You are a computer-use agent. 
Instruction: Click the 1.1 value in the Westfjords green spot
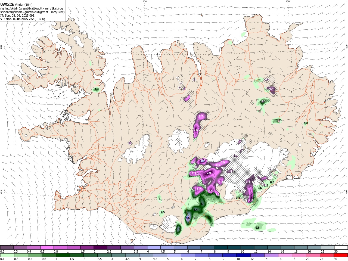(x=97, y=89)
